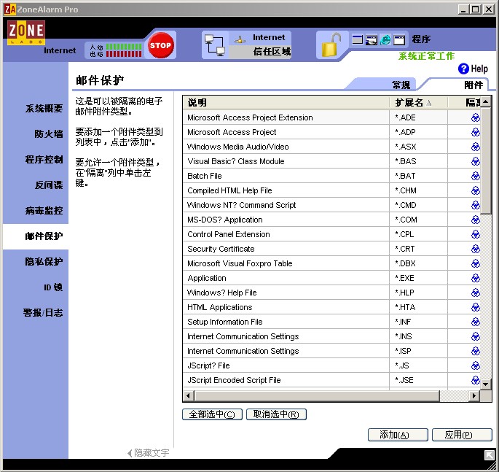
Task: Toggle quarantine for *.CPL extension
Action: pyautogui.click(x=476, y=234)
